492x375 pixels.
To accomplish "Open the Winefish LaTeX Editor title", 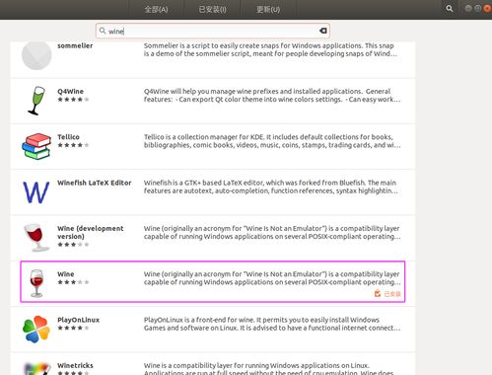I will 95,183.
